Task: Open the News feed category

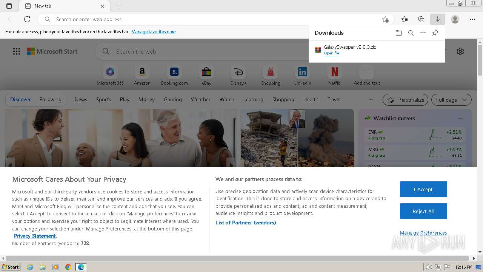Action: tap(81, 100)
